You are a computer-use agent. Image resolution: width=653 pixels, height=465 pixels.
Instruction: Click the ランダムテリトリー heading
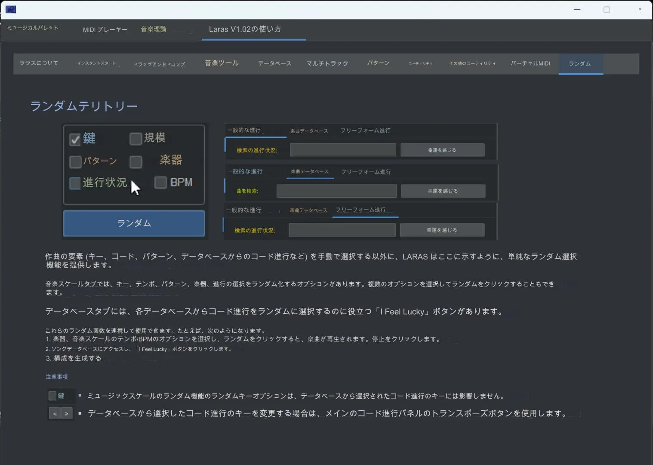click(x=84, y=106)
